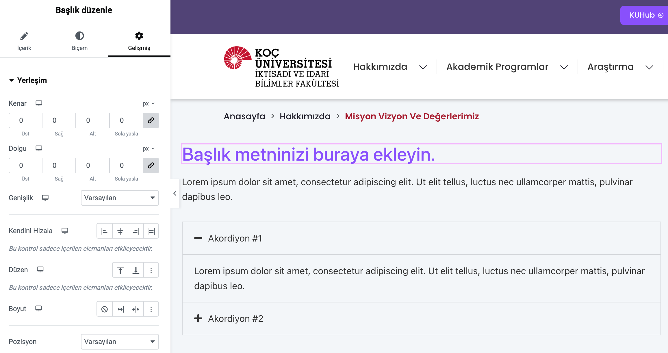The width and height of the screenshot is (668, 353).
Task: Collapse the Yerleşim section
Action: pos(28,80)
